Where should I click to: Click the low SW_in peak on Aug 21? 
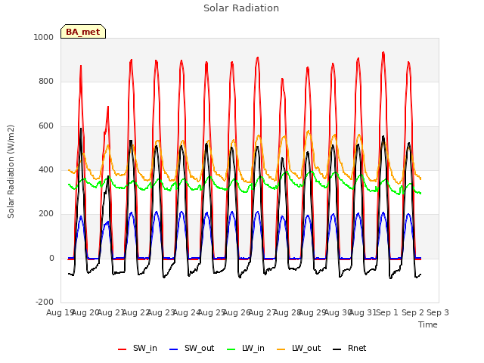pyautogui.click(x=108, y=107)
